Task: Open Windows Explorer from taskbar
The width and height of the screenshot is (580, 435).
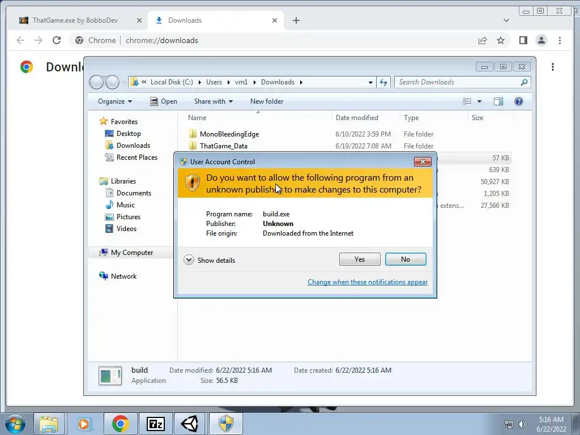Action: pyautogui.click(x=49, y=424)
